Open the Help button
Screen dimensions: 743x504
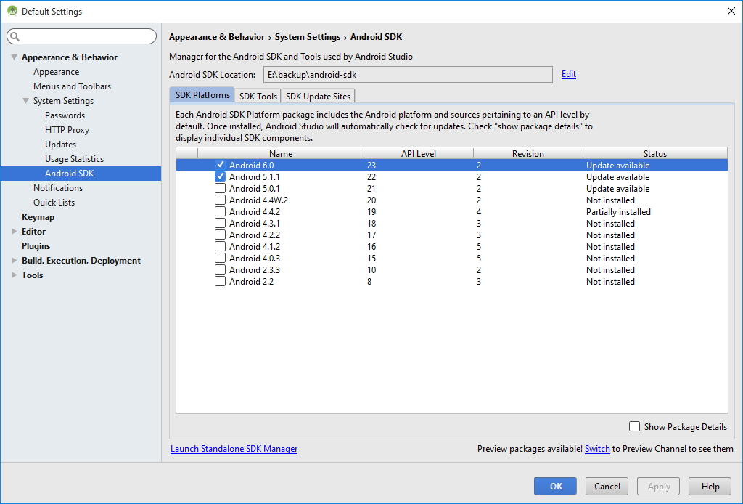[x=710, y=487]
